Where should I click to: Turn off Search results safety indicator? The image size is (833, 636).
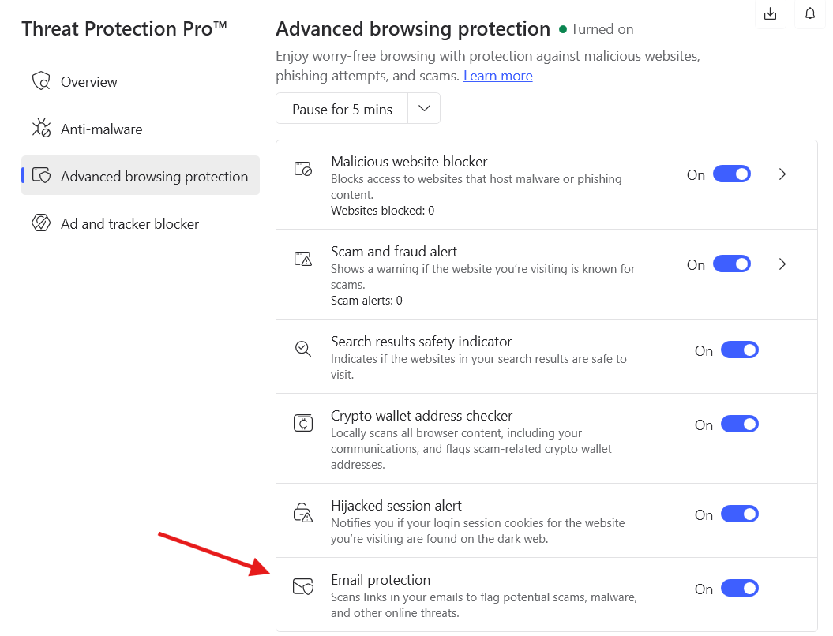[739, 349]
